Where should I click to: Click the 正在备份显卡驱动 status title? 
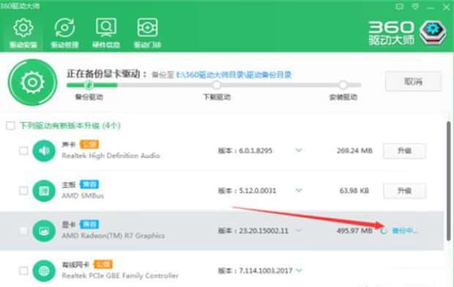point(107,74)
